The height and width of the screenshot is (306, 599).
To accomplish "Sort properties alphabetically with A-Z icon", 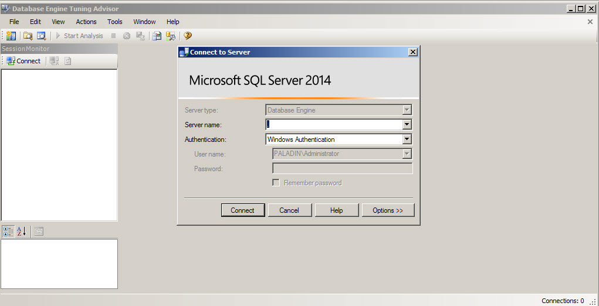I will coord(22,232).
